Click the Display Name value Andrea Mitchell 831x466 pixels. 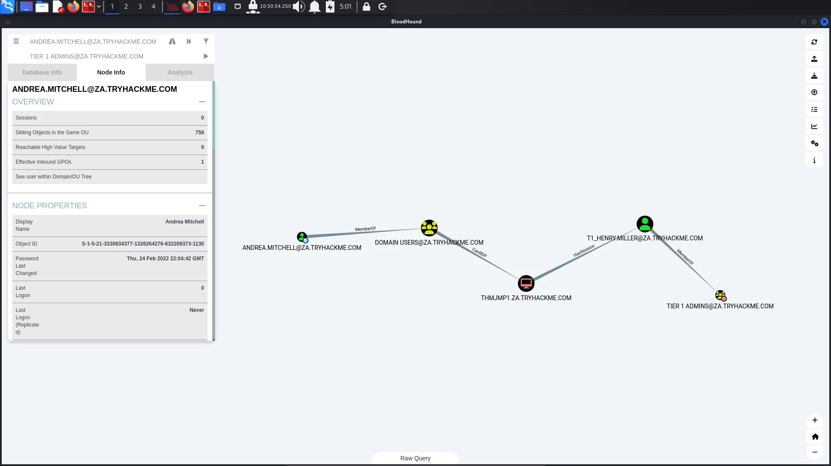pos(185,222)
